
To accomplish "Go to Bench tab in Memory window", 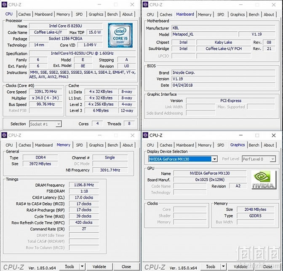I will (113, 145).
